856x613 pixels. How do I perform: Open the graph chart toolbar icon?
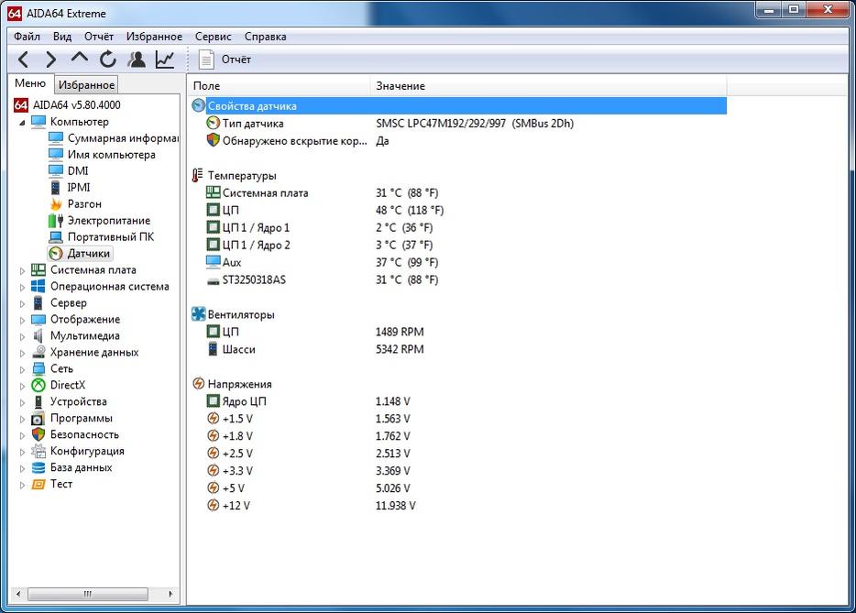coord(165,59)
